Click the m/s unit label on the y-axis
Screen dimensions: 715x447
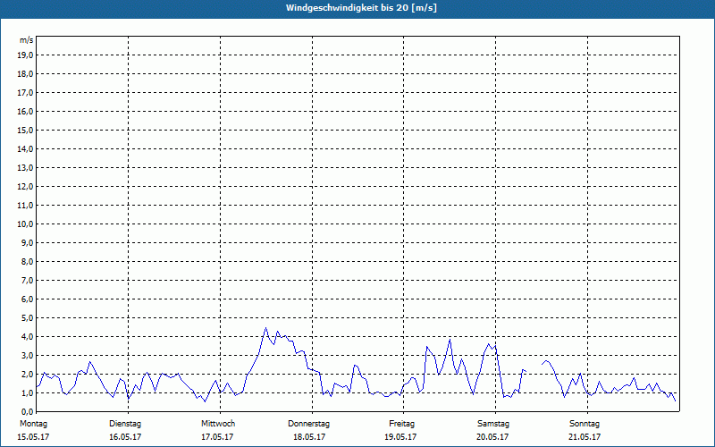tap(27, 40)
